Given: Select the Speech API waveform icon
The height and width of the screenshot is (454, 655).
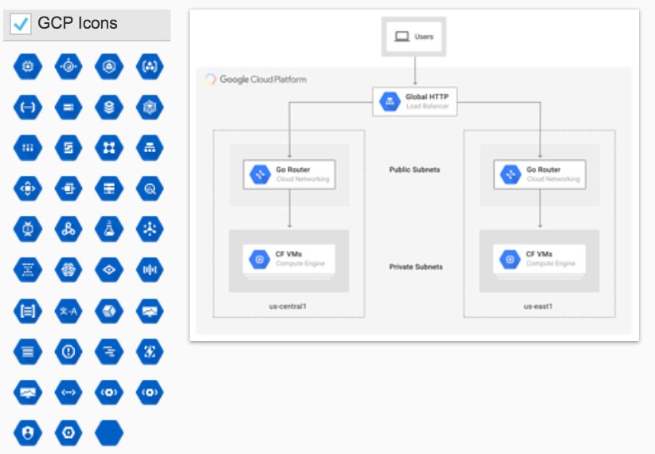Looking at the screenshot, I should click(x=150, y=270).
